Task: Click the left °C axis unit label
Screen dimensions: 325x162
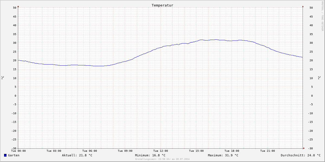Action: click(3, 78)
